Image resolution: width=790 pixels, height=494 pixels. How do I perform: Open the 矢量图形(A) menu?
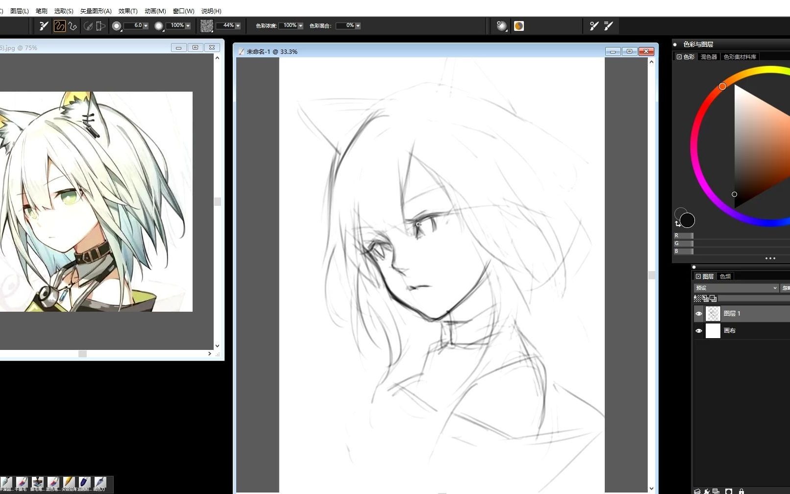pos(96,11)
